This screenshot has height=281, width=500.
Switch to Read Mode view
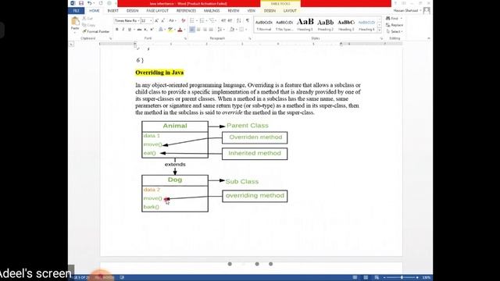coord(355,278)
